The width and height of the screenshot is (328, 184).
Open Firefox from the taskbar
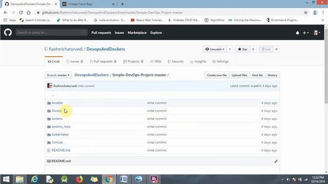pyautogui.click(x=79, y=179)
